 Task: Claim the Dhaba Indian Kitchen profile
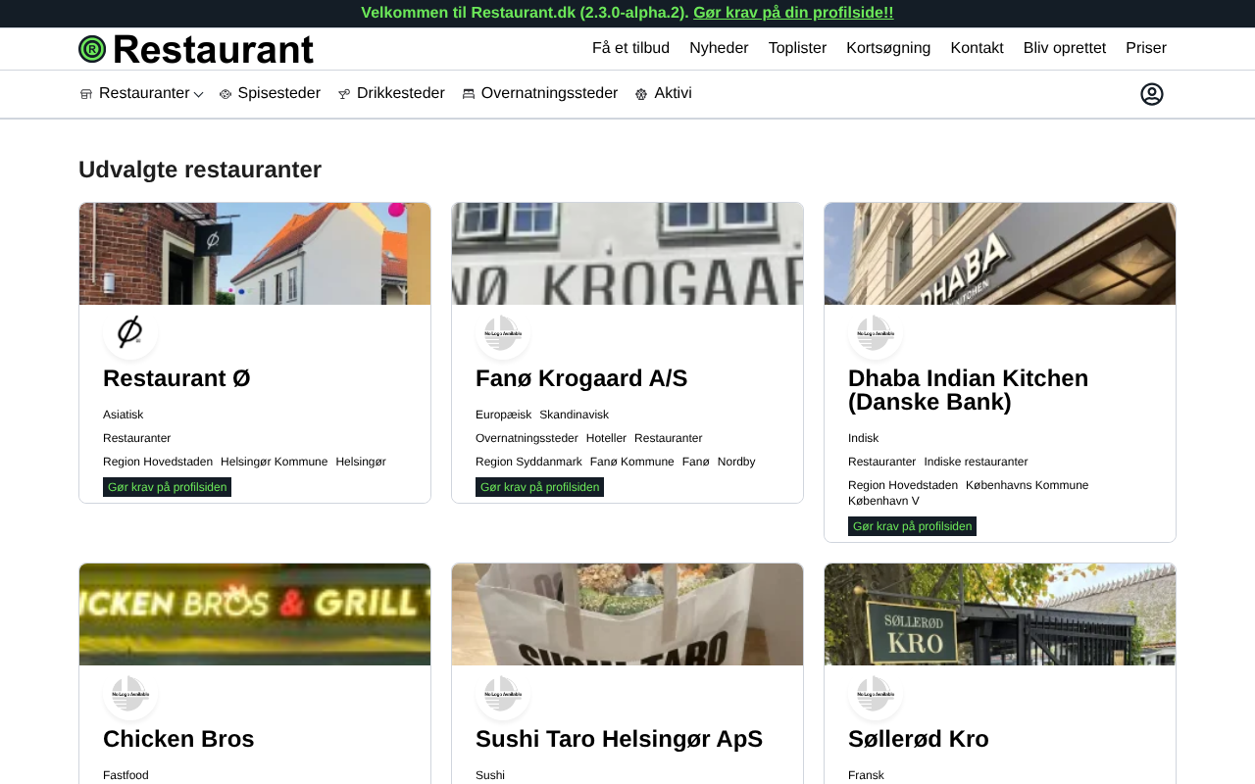click(x=912, y=526)
